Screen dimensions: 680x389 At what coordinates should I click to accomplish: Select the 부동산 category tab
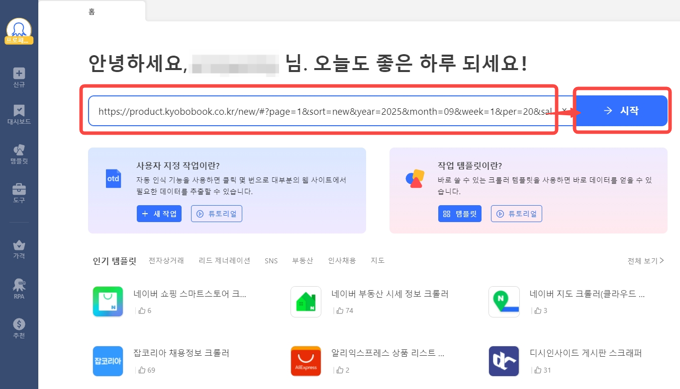click(x=302, y=261)
